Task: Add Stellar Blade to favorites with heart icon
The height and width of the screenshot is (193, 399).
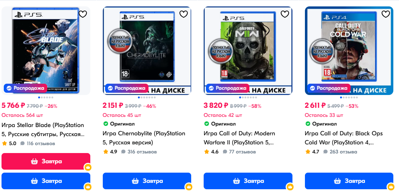Action: click(83, 14)
